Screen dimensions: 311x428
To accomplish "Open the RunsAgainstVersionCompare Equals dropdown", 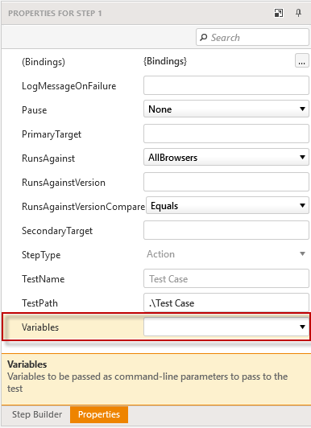I will (x=227, y=205).
